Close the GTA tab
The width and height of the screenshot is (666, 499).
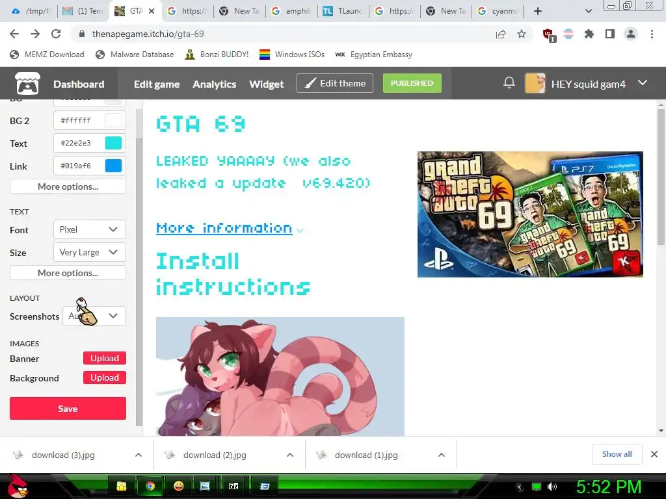[152, 11]
